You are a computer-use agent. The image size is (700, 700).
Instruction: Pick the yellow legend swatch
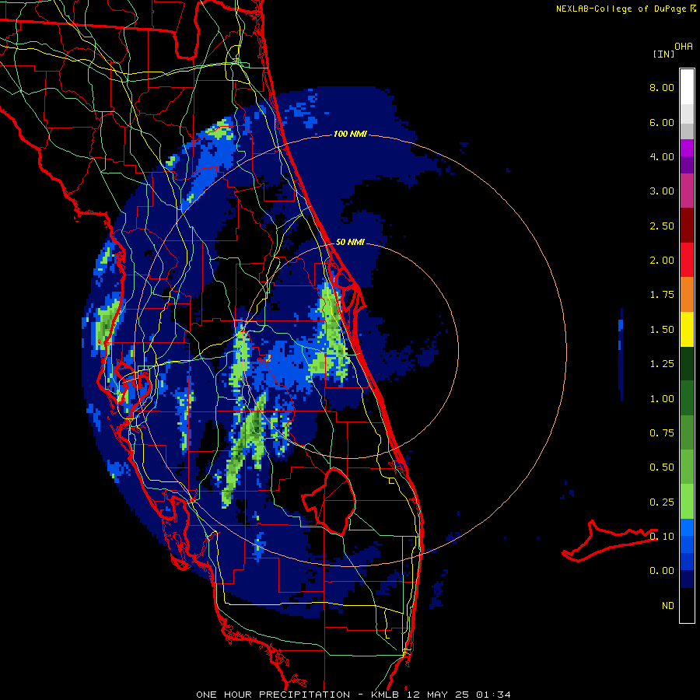tap(687, 329)
